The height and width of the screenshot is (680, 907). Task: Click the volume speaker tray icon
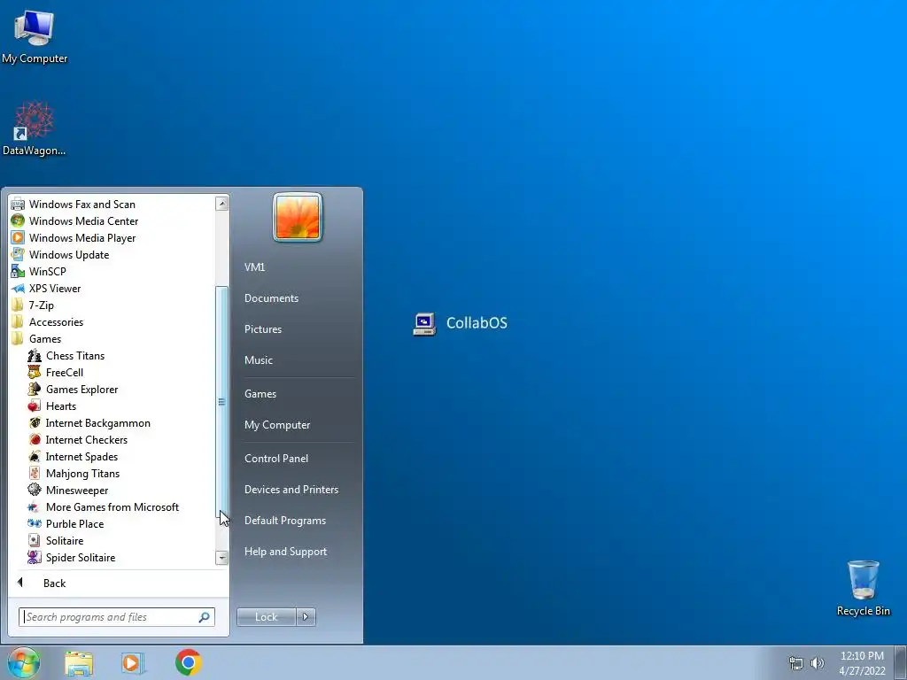[x=817, y=663]
